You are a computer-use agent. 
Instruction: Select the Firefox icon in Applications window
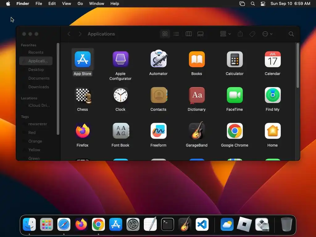click(x=83, y=131)
